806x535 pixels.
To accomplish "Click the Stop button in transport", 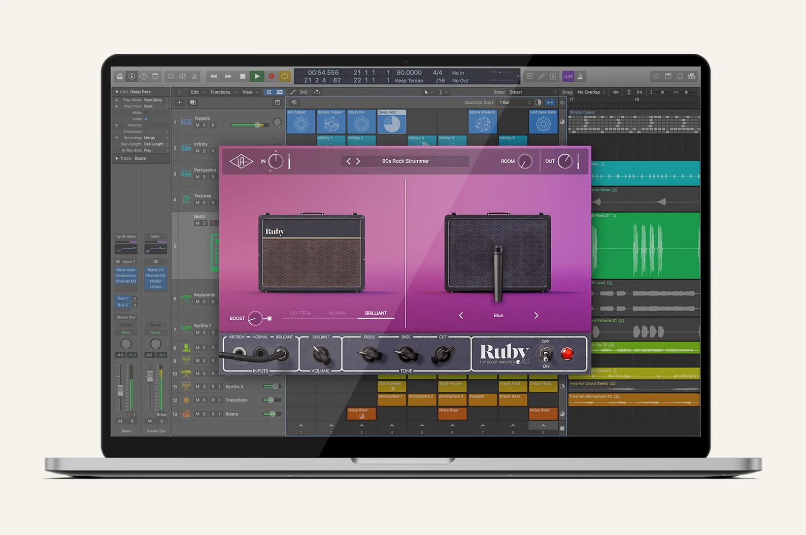I will [243, 77].
